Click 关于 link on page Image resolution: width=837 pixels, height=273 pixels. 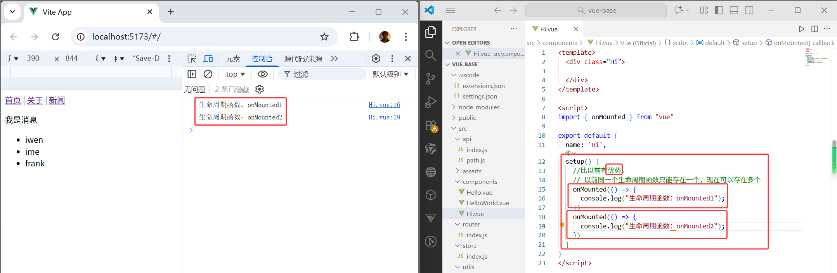point(35,100)
